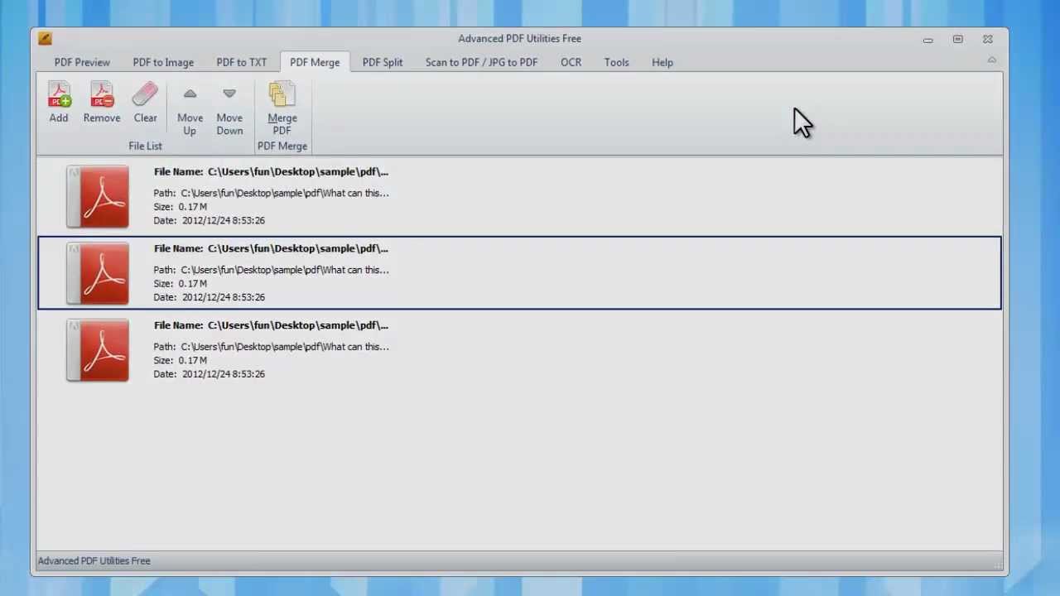The height and width of the screenshot is (596, 1060).
Task: Maximize the Advanced PDF Utilities window
Action: [x=957, y=39]
